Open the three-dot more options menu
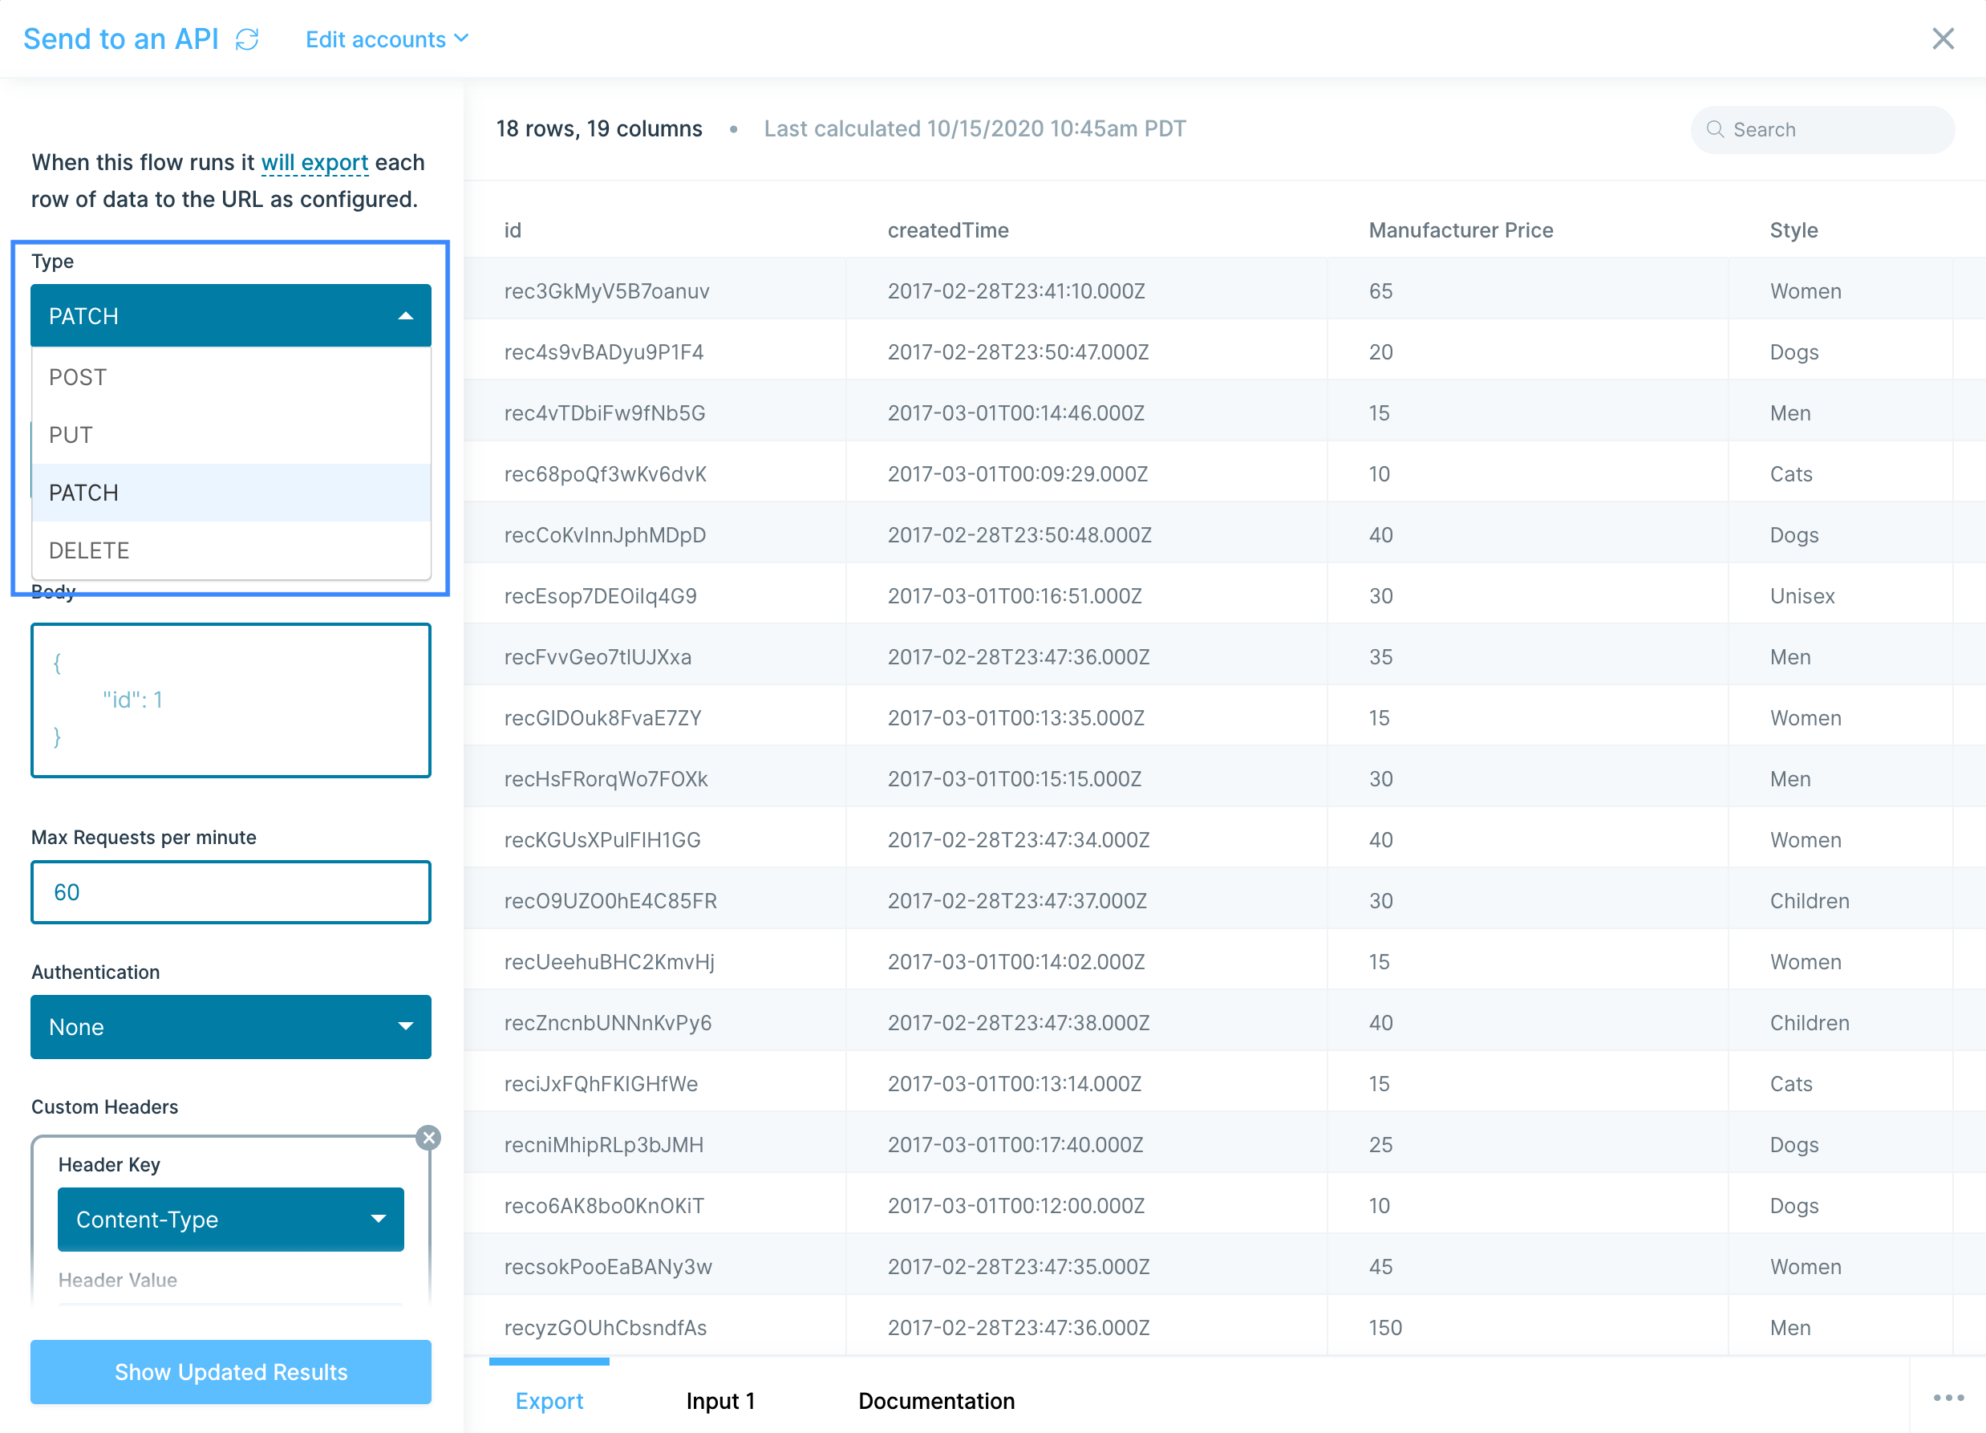 point(1948,1398)
